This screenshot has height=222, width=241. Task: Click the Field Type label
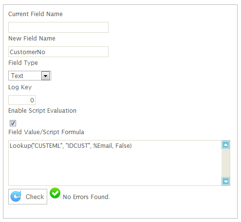point(23,63)
